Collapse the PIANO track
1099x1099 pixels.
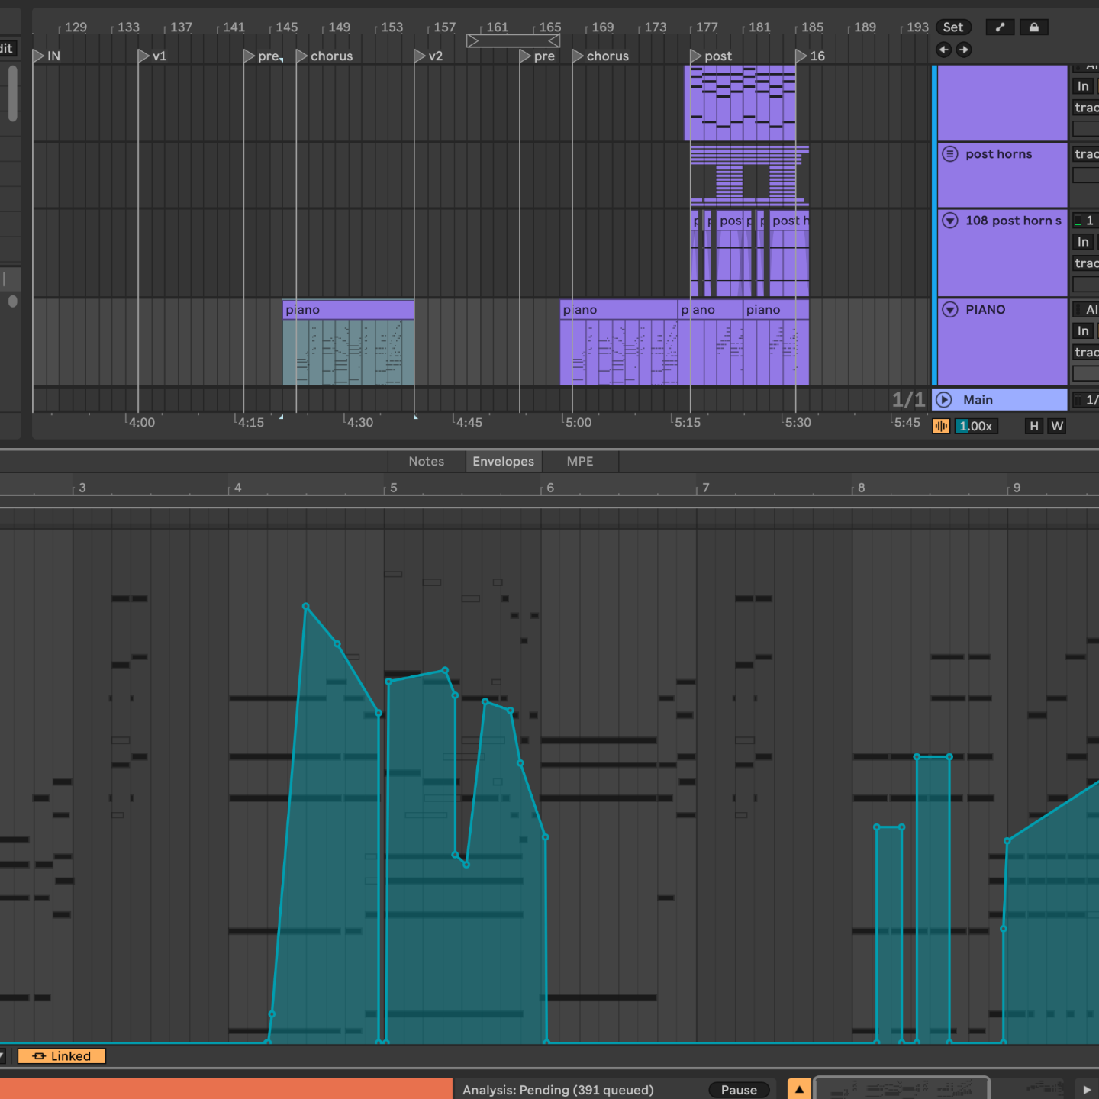click(x=950, y=310)
